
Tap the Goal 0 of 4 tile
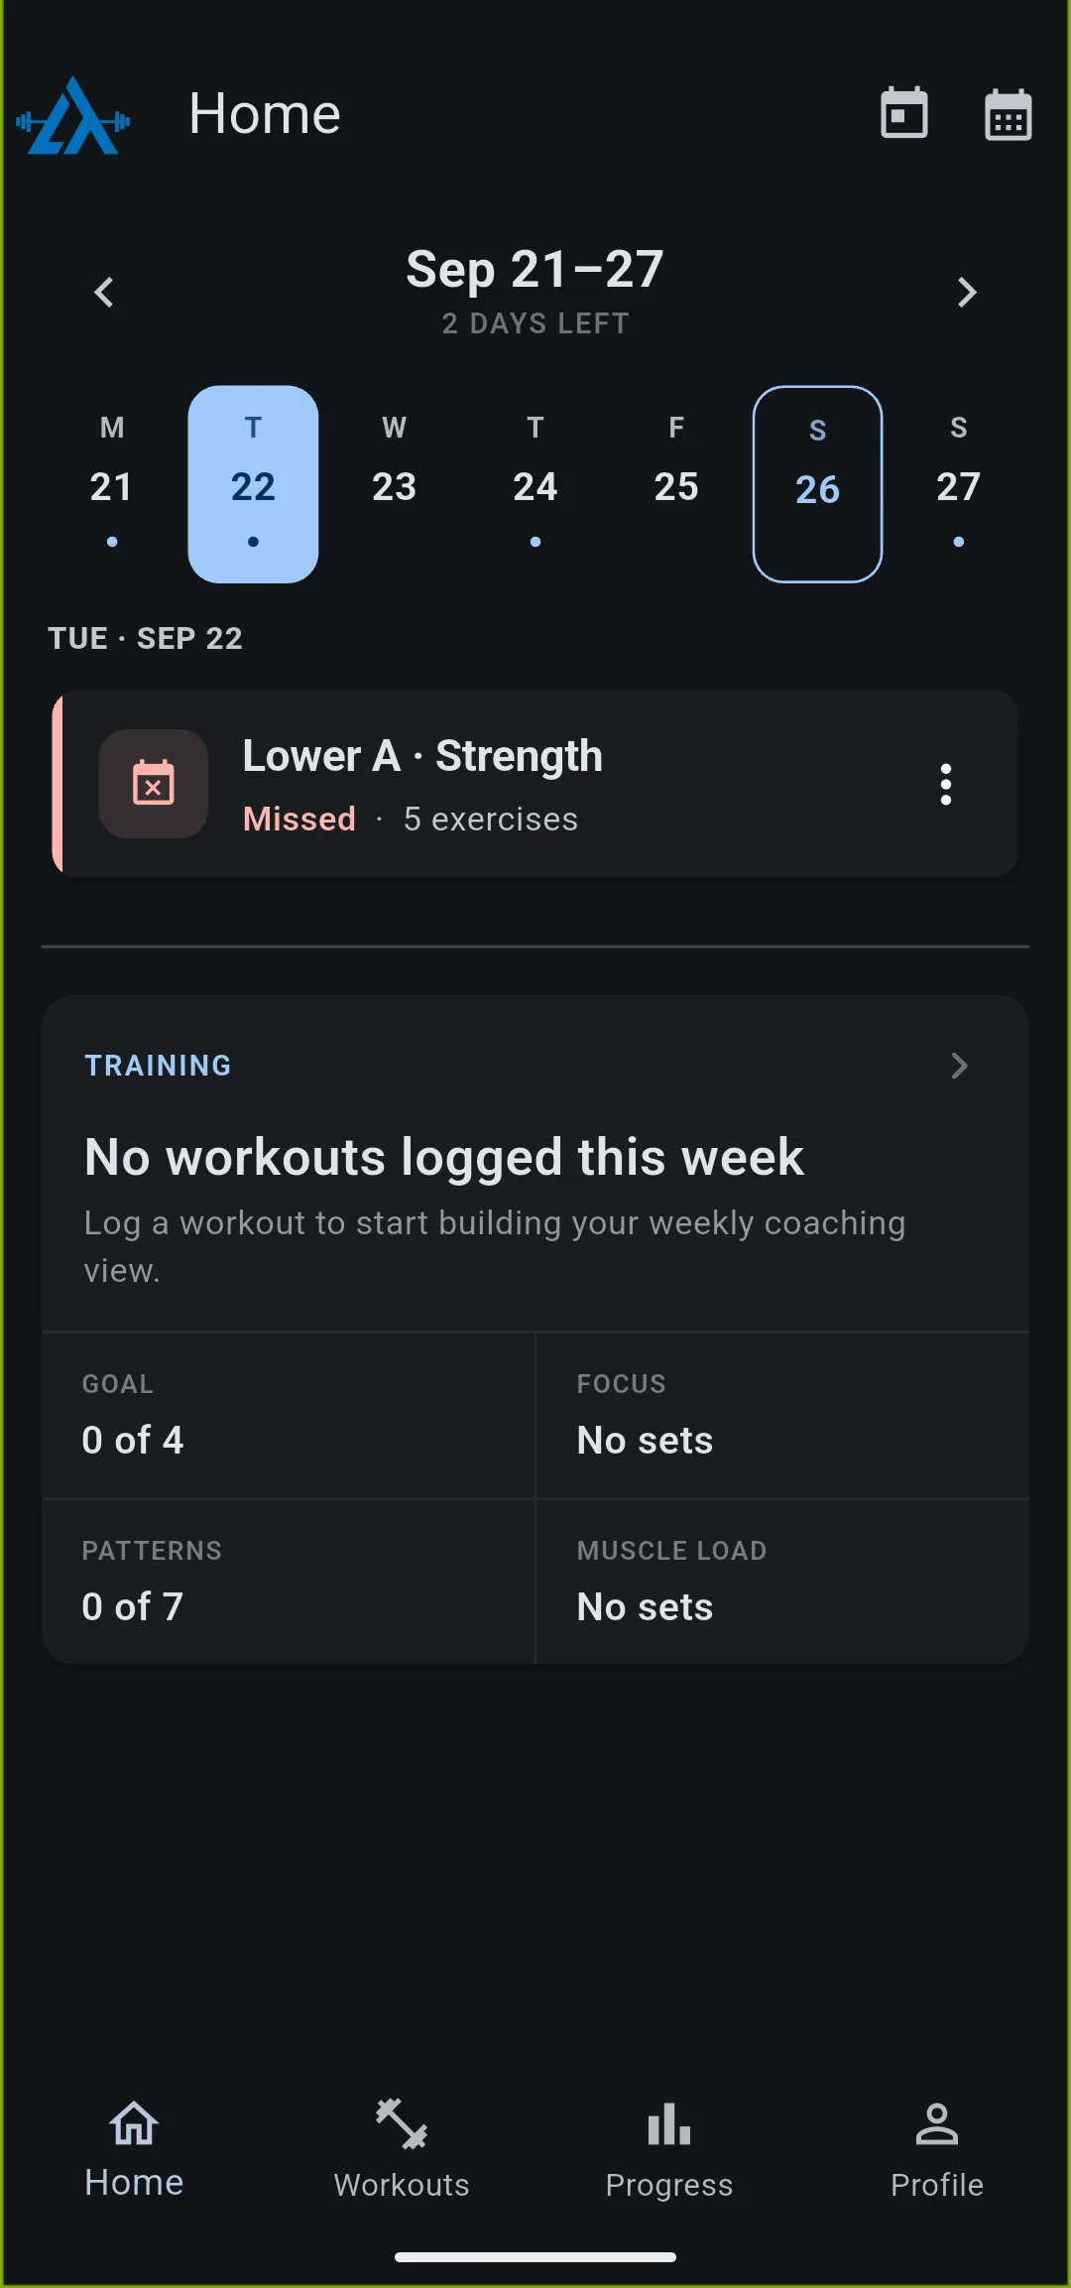[289, 1415]
